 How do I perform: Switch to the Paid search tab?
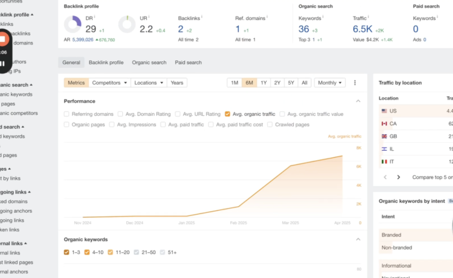(188, 63)
